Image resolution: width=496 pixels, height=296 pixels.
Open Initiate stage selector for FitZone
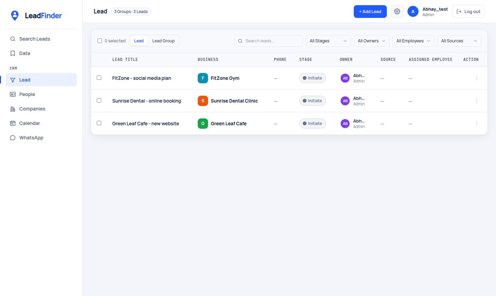(x=313, y=78)
